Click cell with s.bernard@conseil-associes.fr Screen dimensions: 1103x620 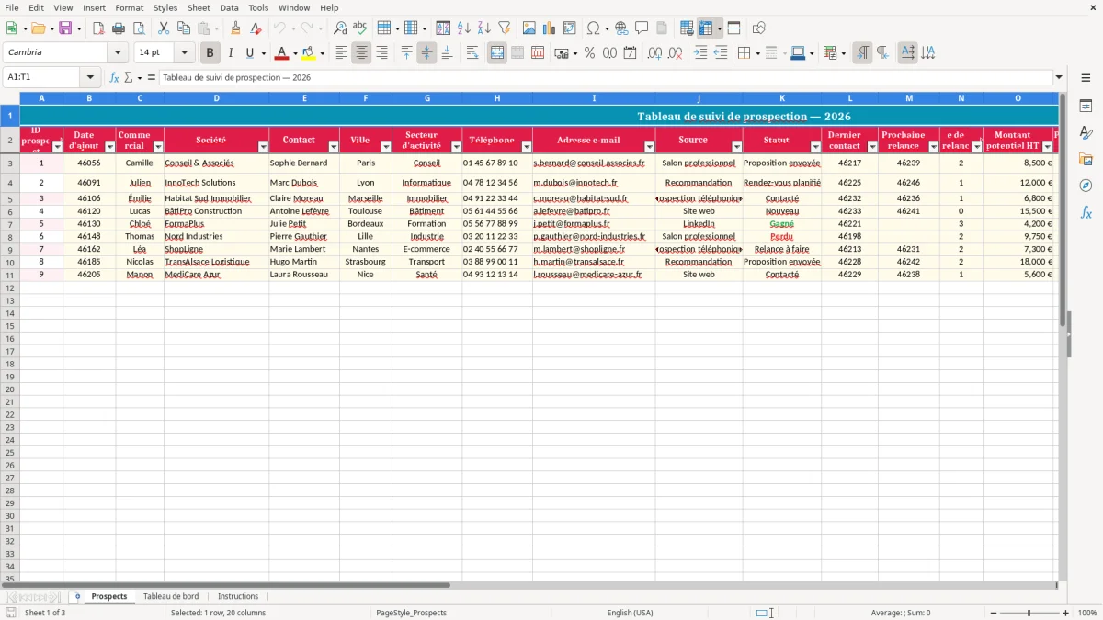[594, 163]
